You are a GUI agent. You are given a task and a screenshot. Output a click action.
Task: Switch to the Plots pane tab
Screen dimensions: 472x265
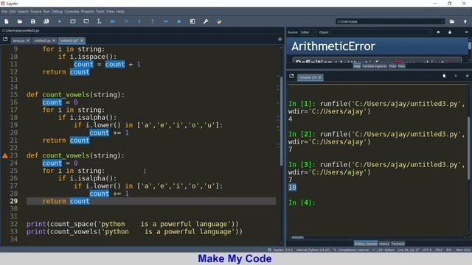[x=392, y=66]
